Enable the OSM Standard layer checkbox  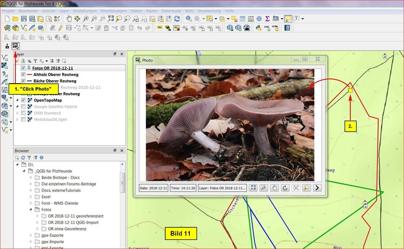(x=23, y=113)
